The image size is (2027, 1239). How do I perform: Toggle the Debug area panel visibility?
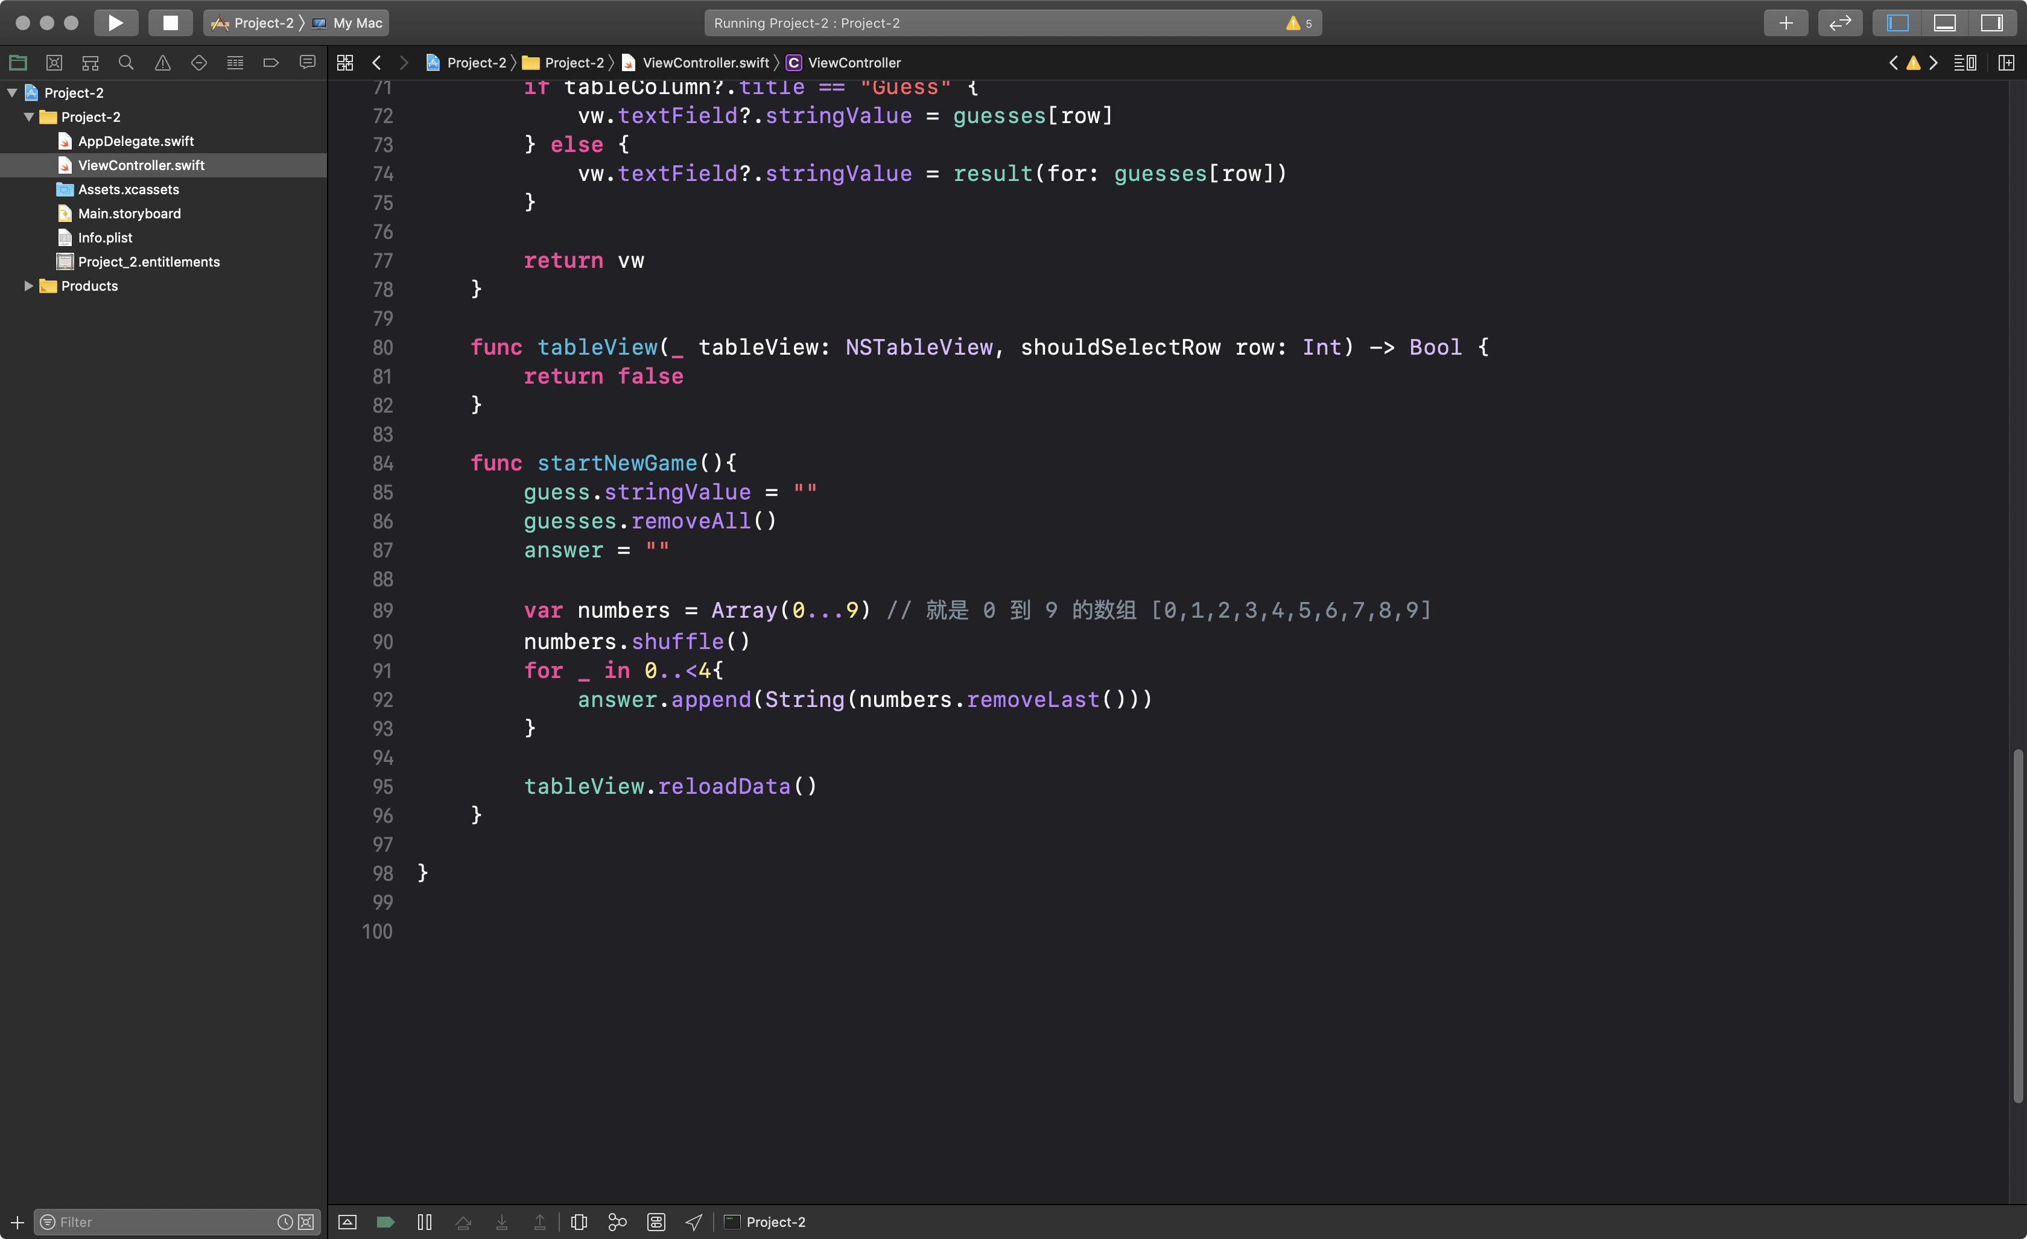[1945, 23]
